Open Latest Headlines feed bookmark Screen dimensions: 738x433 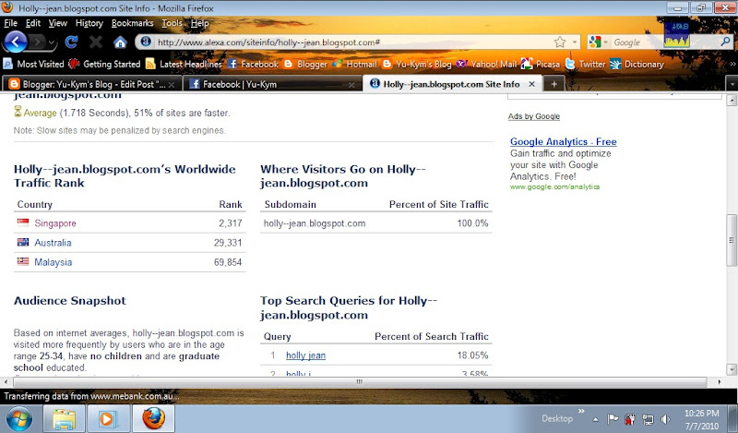point(184,64)
